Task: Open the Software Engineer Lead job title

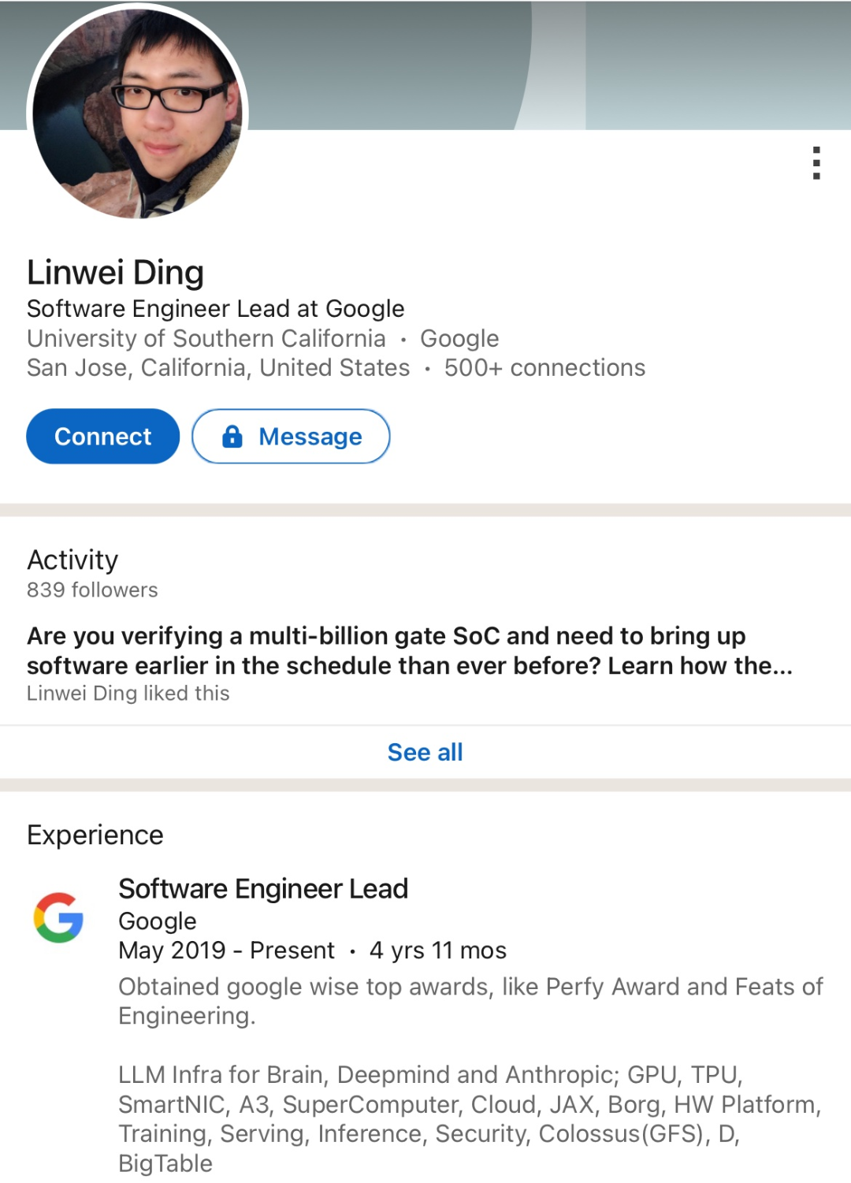Action: click(x=263, y=888)
